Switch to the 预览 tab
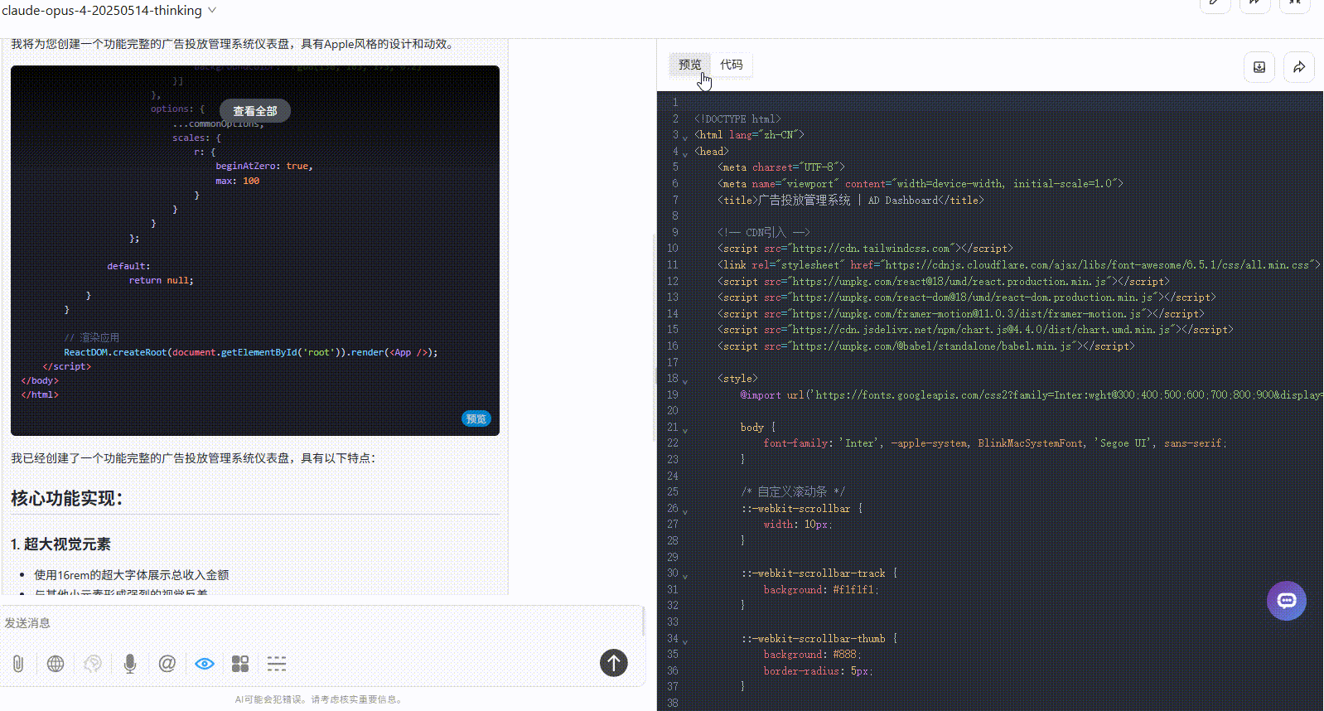Image resolution: width=1324 pixels, height=711 pixels. 689,65
